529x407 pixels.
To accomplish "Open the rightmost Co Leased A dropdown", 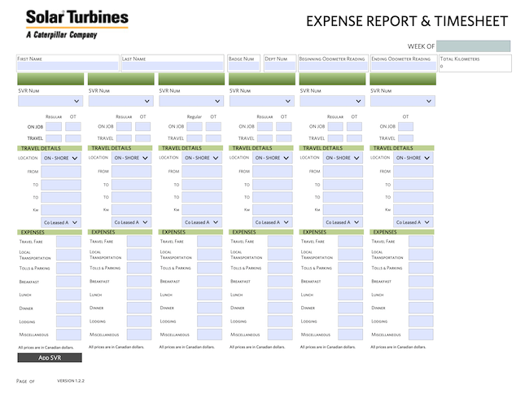I will click(x=413, y=221).
